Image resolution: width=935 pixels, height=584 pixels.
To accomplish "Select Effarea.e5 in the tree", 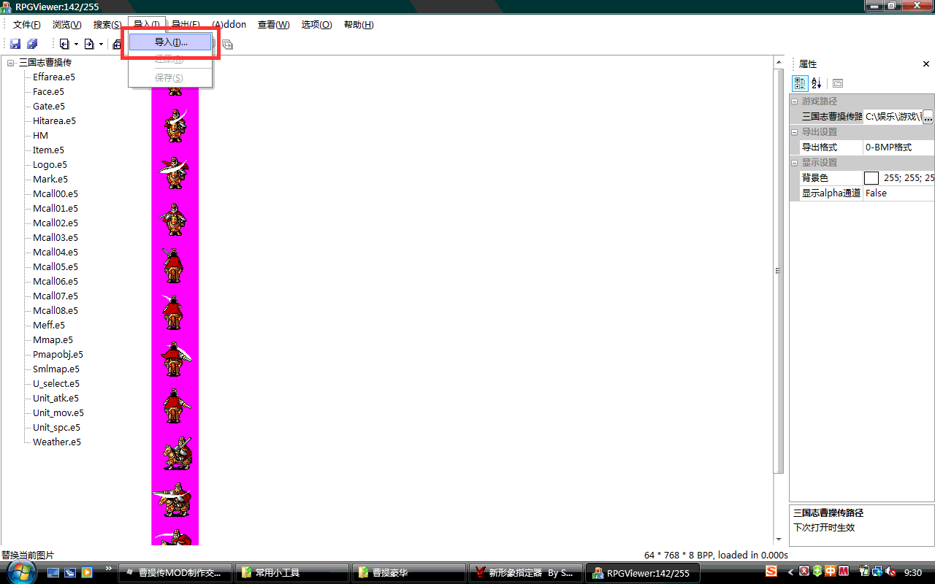I will point(54,77).
